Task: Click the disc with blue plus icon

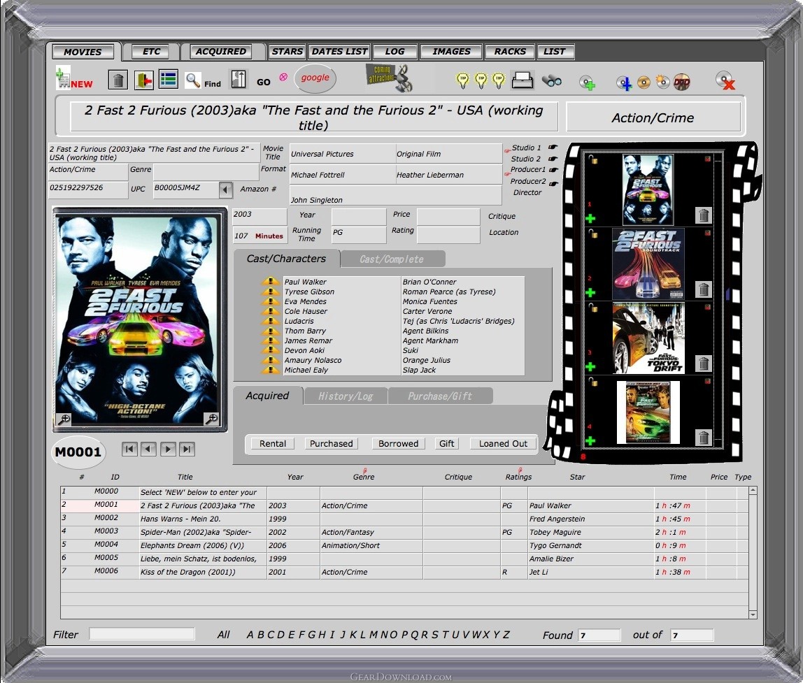Action: click(x=624, y=82)
